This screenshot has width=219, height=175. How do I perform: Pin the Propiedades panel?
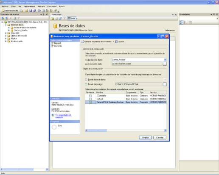[214, 14]
